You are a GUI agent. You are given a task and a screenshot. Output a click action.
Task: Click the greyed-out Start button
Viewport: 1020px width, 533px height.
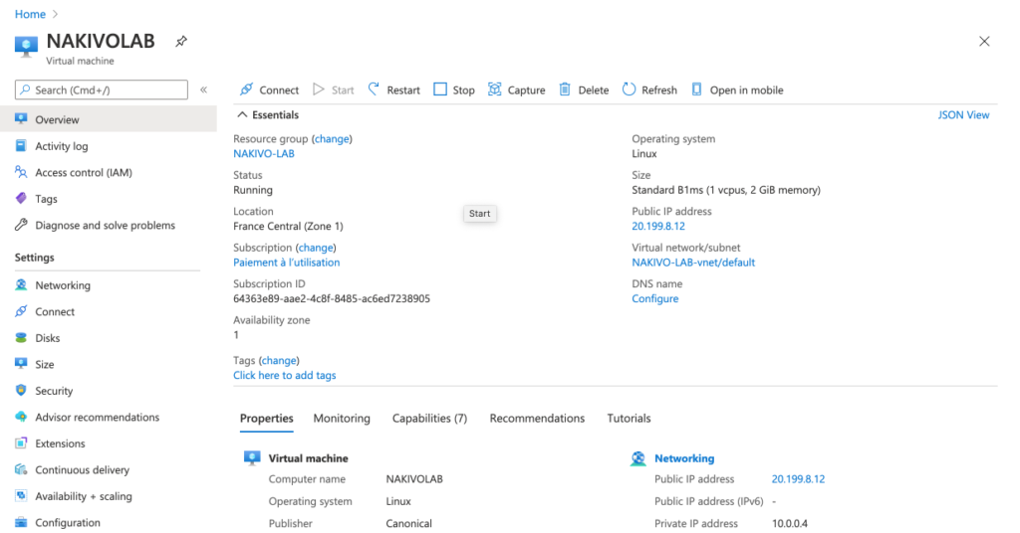point(333,89)
